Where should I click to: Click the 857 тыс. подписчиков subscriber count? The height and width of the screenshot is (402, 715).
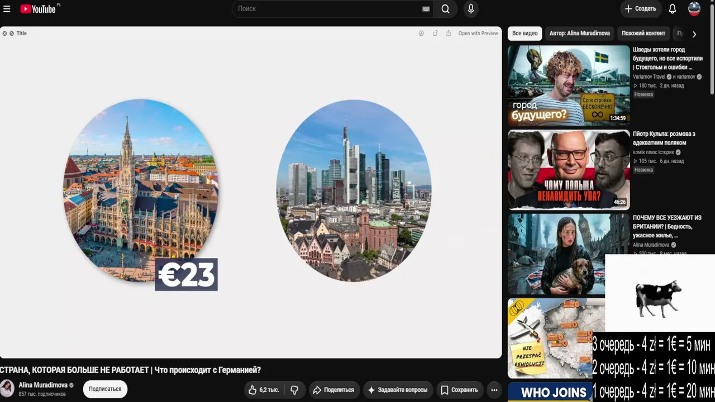click(x=42, y=394)
